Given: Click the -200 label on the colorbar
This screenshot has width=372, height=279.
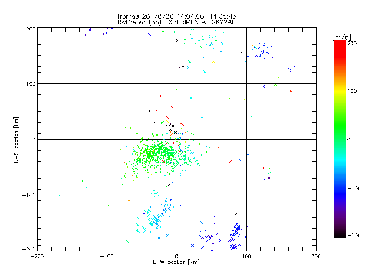Looking at the screenshot, I should pos(354,235).
